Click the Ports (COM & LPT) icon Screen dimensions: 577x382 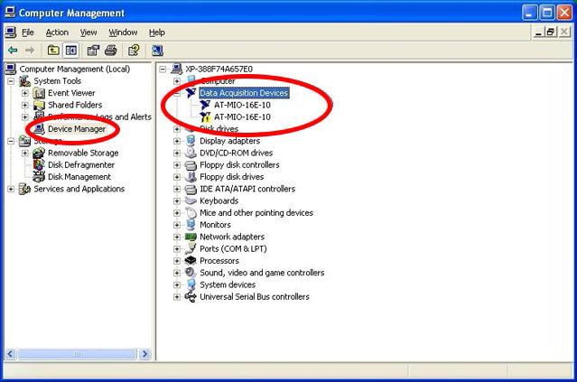coord(191,248)
